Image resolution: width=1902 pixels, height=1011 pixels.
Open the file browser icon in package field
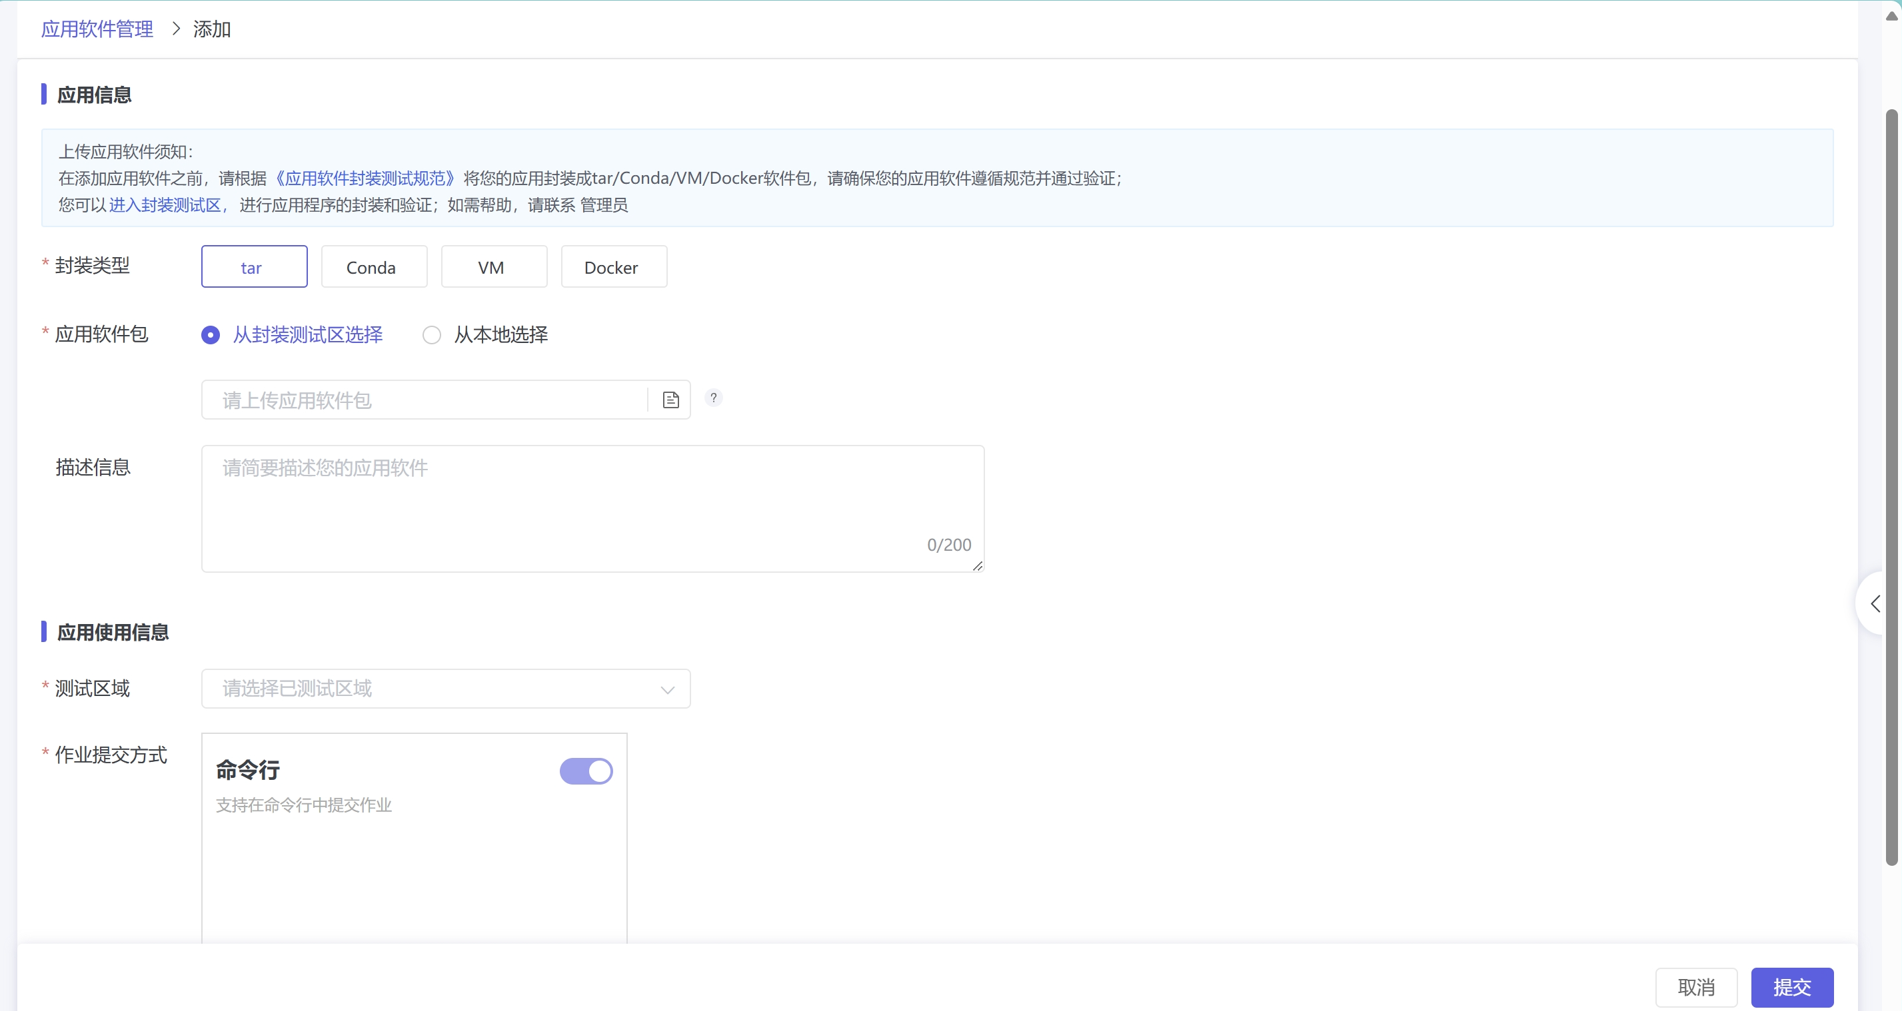670,400
